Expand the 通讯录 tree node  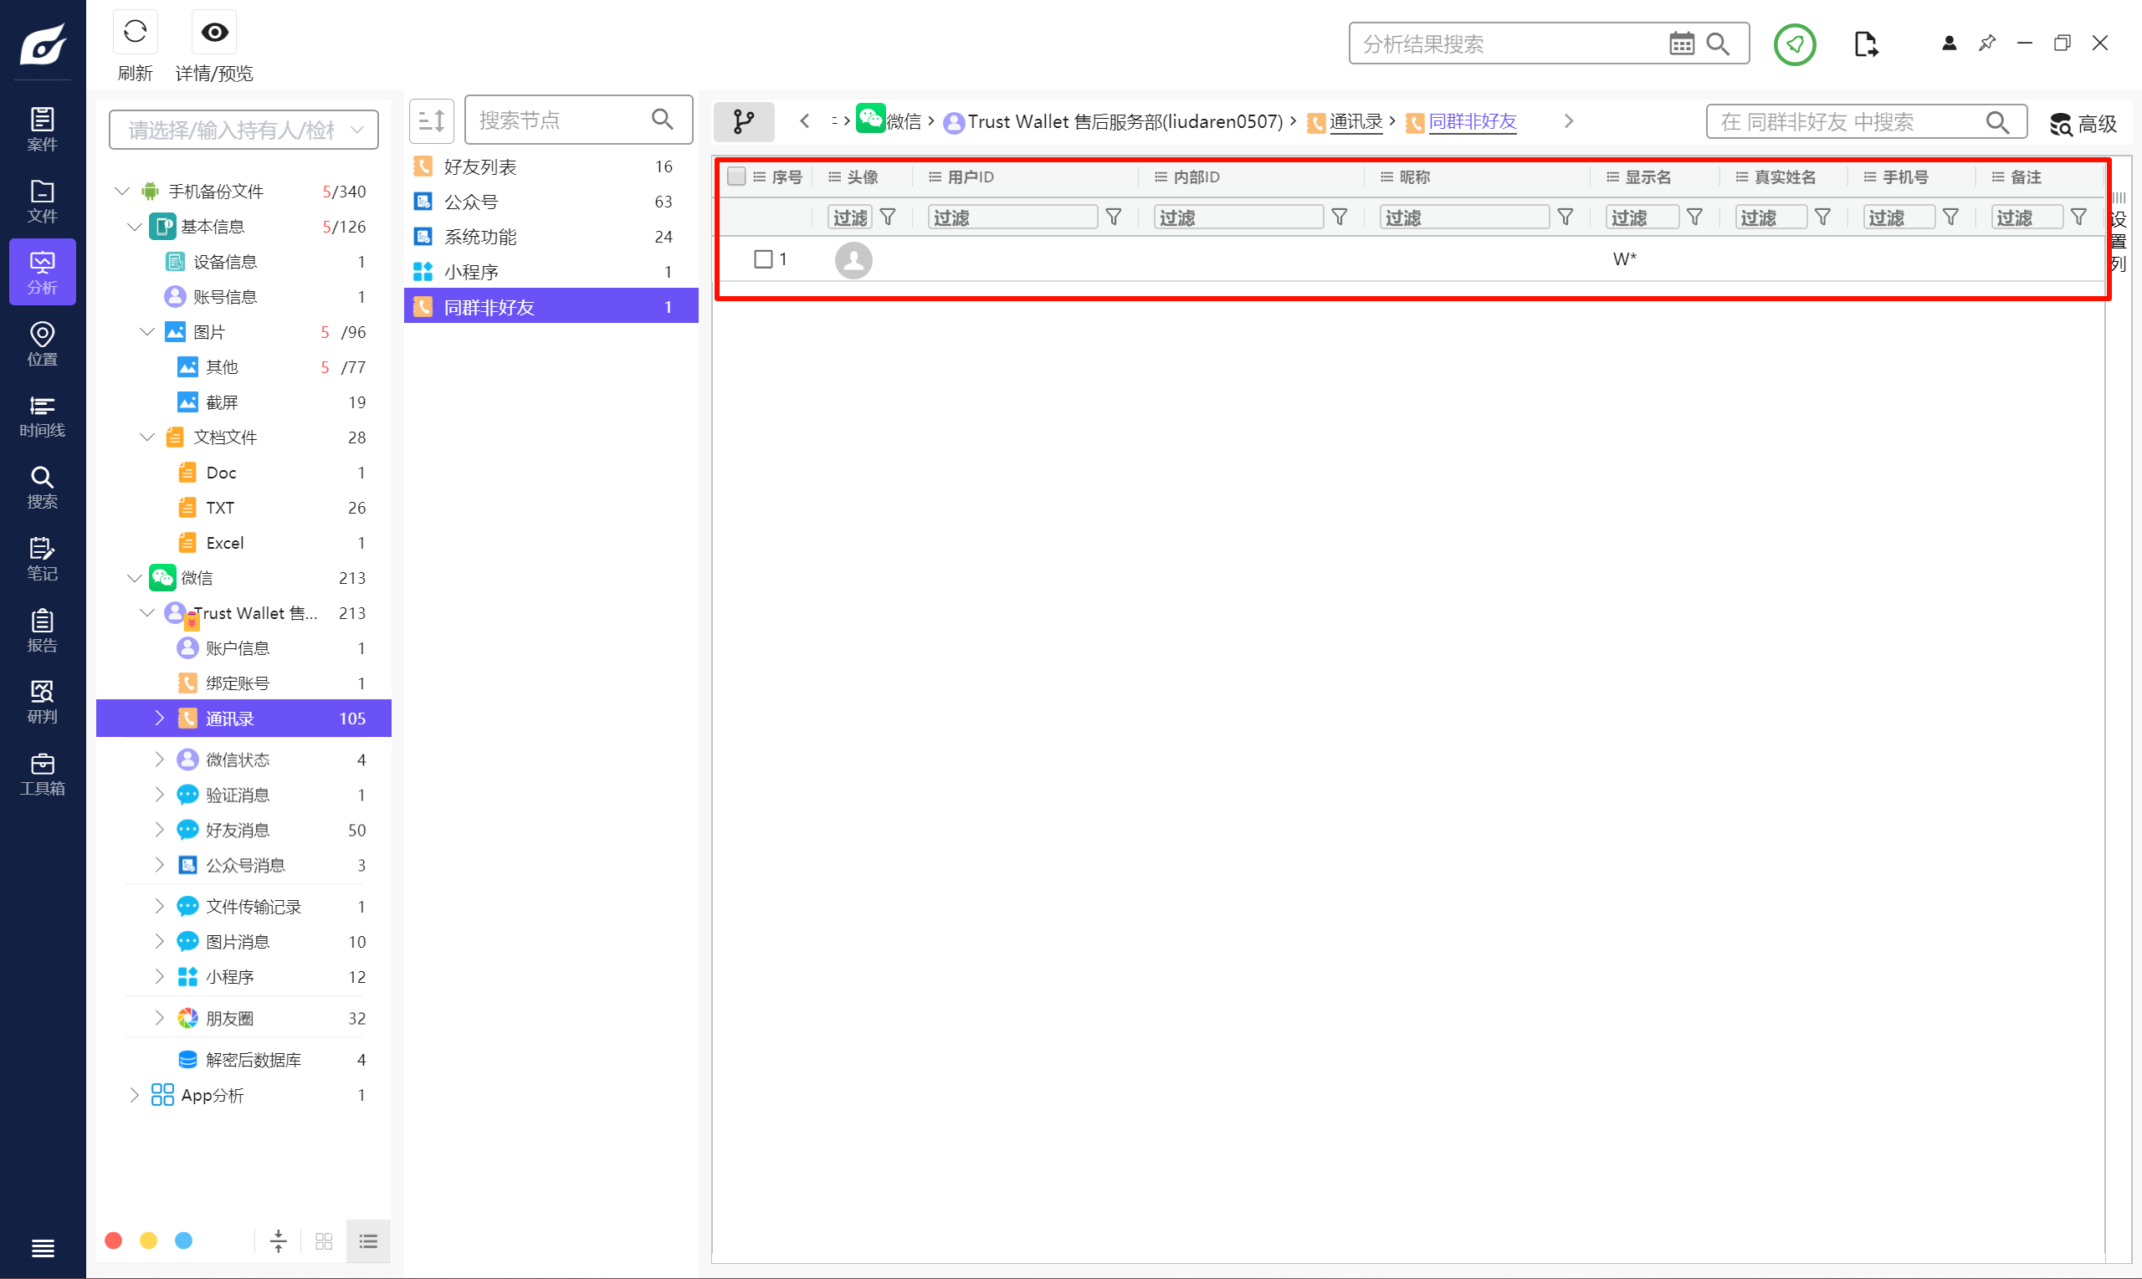[x=159, y=717]
